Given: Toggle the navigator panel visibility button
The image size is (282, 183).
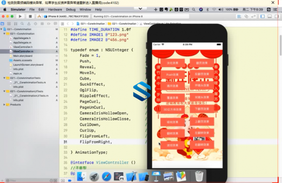Looking at the screenshot, I should [262, 16].
